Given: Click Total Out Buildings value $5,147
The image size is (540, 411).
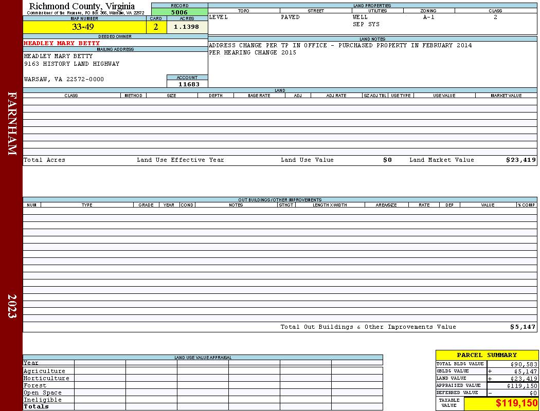Looking at the screenshot, I should tap(523, 327).
